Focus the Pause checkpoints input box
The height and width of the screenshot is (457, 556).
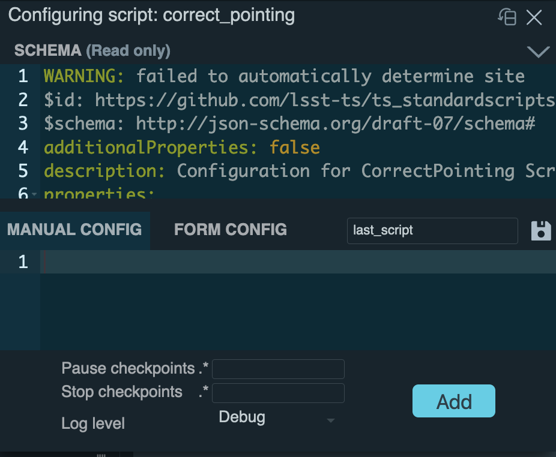tap(278, 369)
